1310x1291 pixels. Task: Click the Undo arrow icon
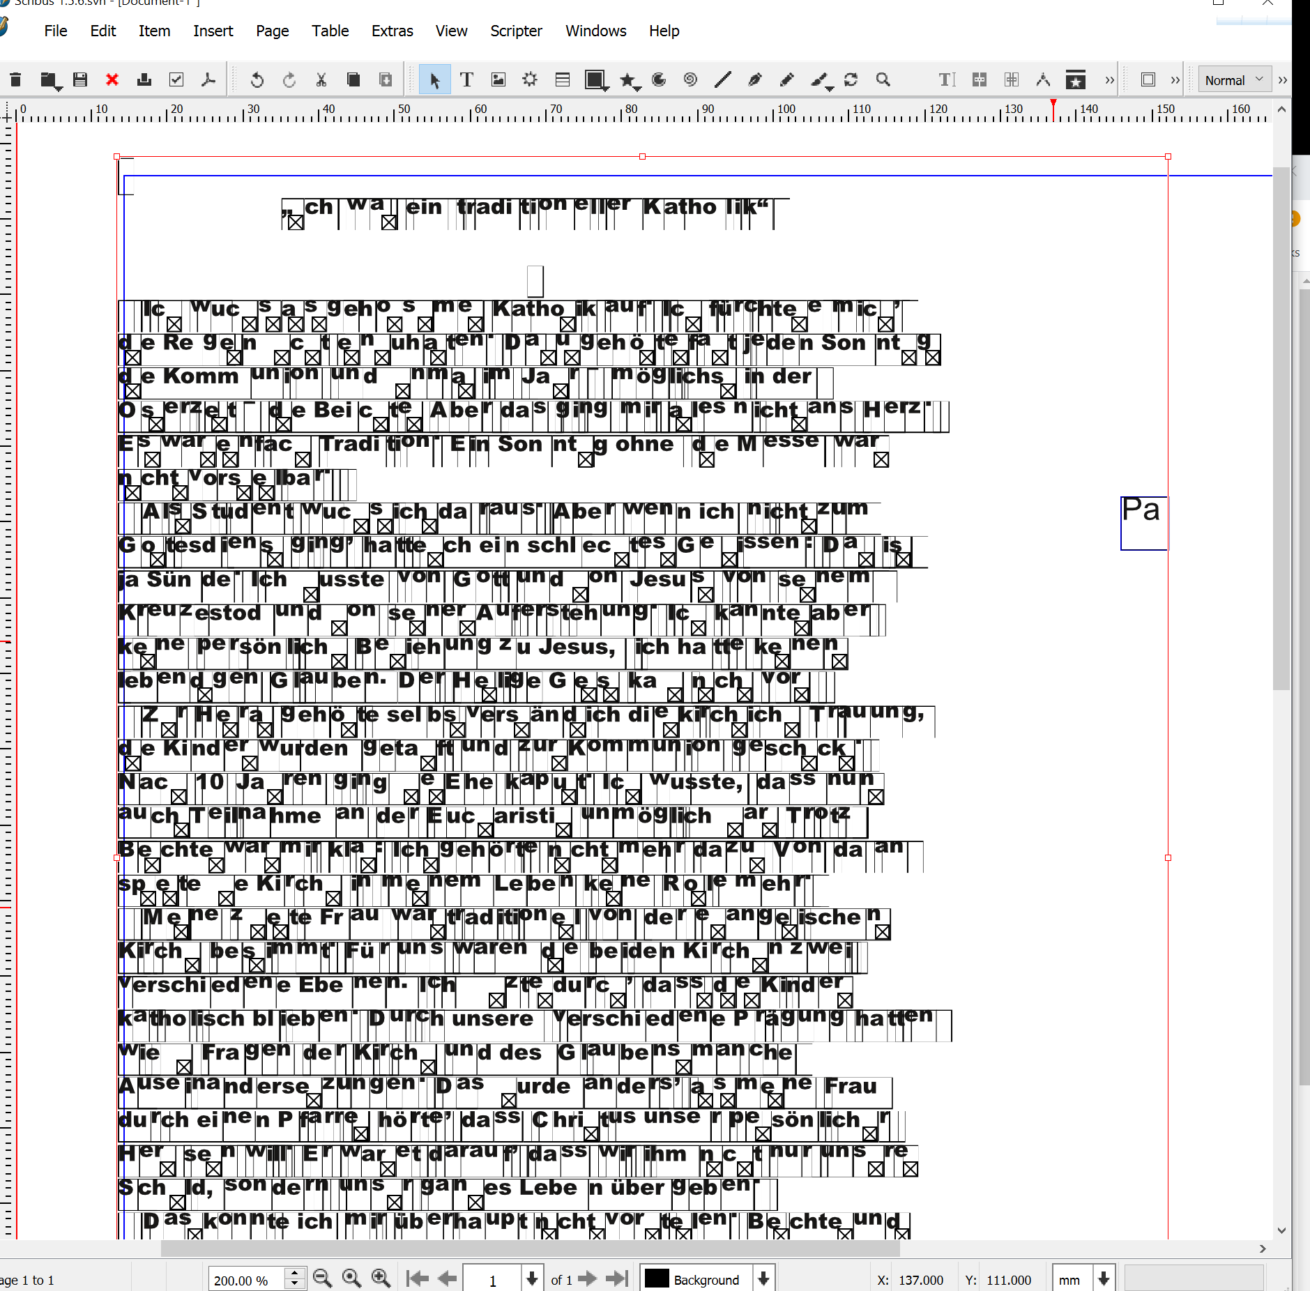tap(257, 80)
